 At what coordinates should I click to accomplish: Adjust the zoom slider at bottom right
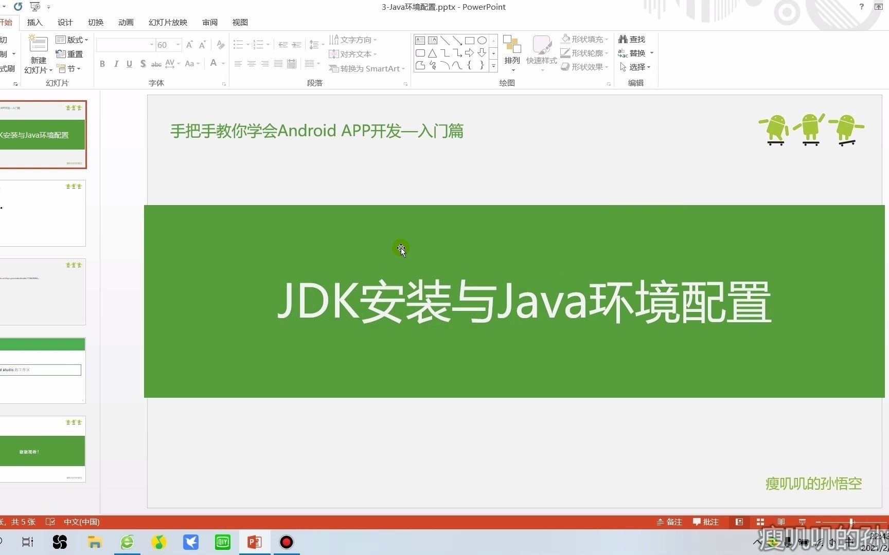click(x=851, y=522)
